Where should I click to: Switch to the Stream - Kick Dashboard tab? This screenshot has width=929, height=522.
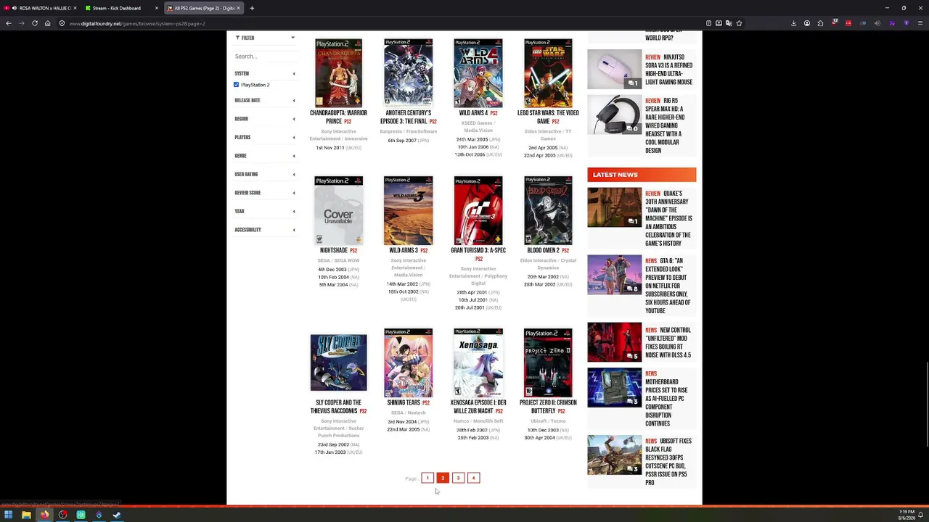tap(120, 8)
